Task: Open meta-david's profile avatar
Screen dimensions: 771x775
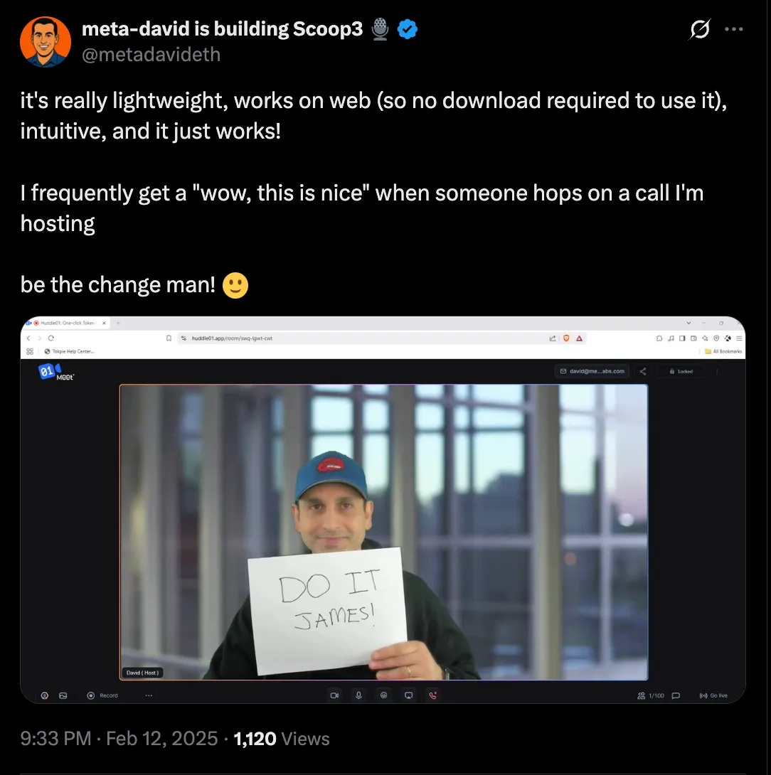Action: [46, 41]
